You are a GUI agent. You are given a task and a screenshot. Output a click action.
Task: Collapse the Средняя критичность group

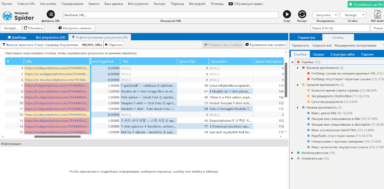click(298, 85)
